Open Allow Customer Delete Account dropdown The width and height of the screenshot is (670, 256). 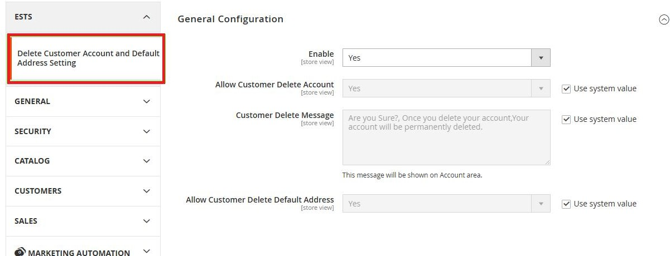(446, 88)
